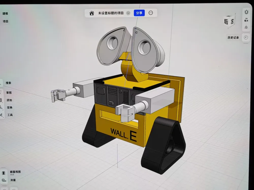Switch to the 项目 items tab
The height and width of the screenshot is (190, 254).
6,21
